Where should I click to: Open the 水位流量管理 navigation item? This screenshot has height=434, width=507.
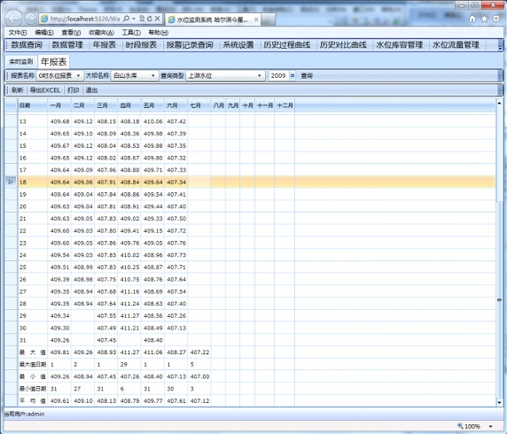456,45
